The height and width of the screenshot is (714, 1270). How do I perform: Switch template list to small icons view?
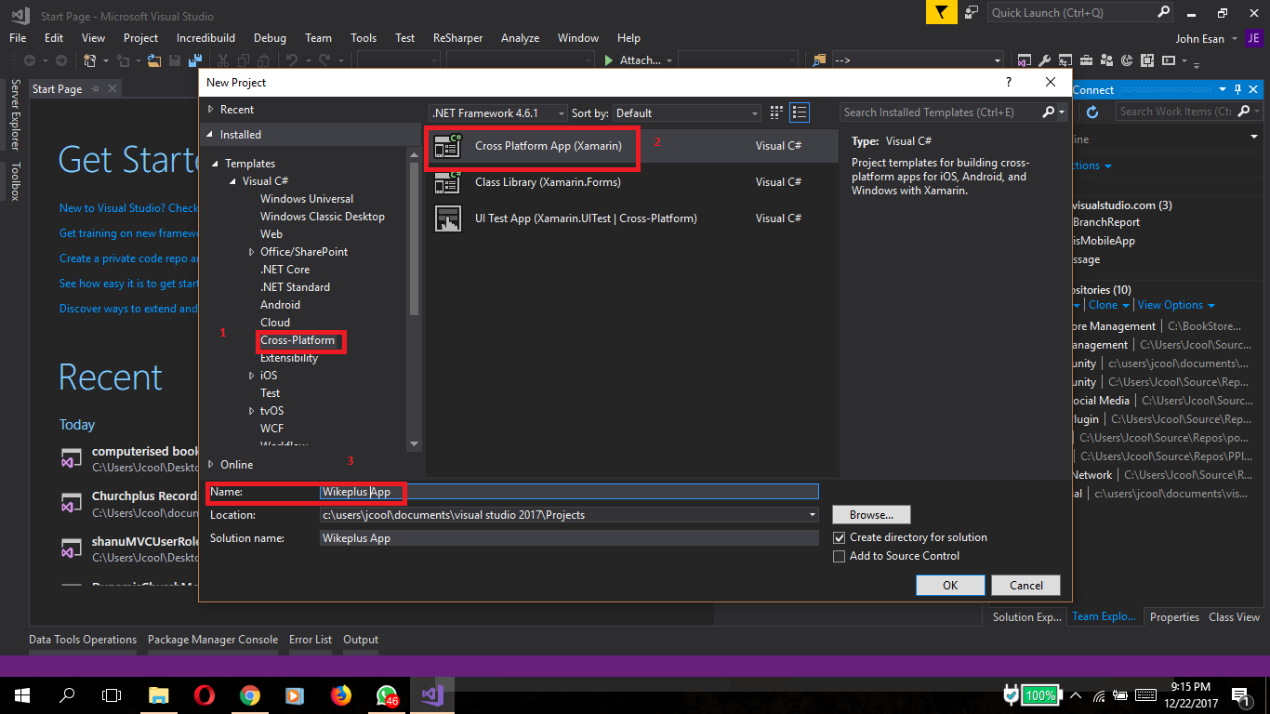(x=777, y=112)
